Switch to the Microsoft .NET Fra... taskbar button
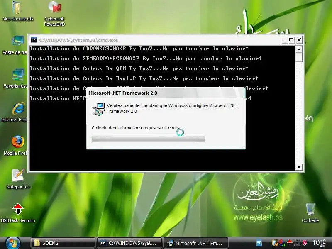This screenshot has height=249, width=332. point(196,243)
